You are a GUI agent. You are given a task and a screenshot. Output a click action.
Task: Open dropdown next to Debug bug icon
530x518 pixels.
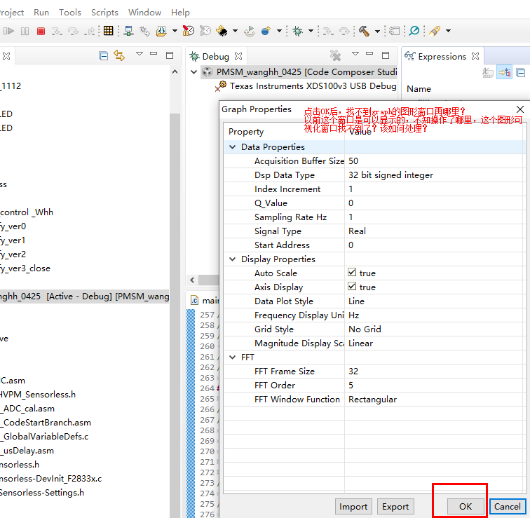[x=311, y=31]
